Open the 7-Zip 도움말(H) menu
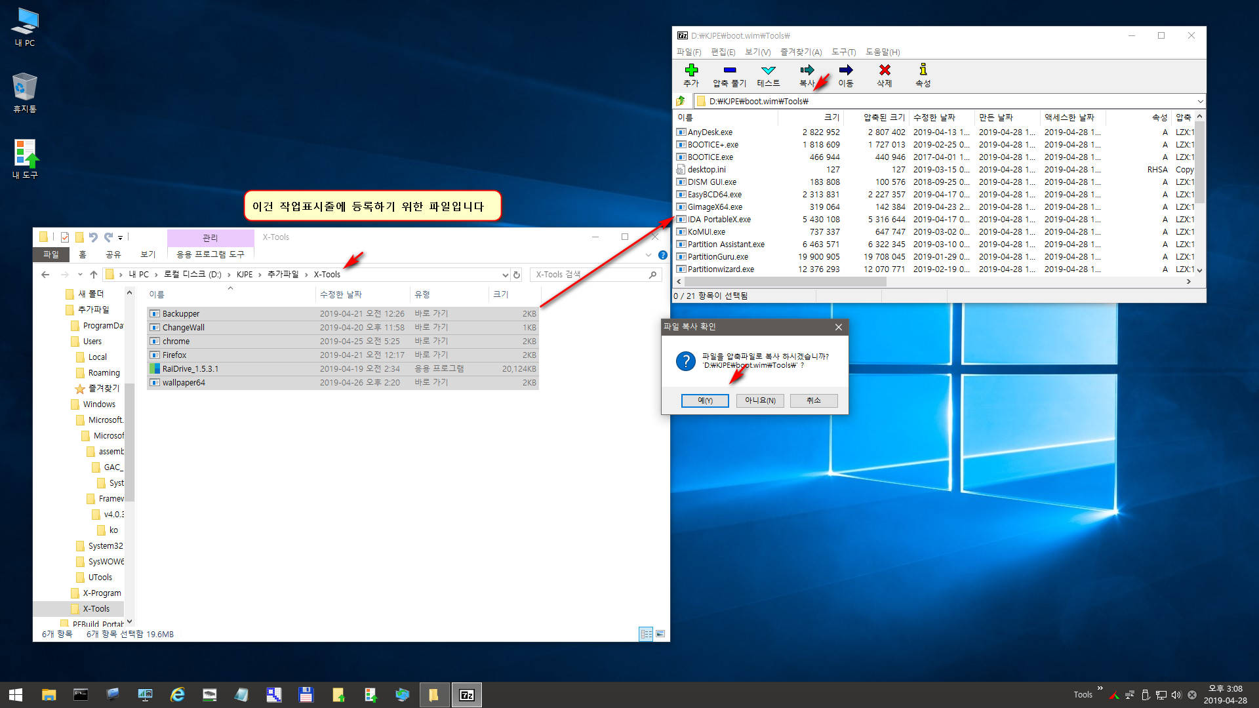Image resolution: width=1259 pixels, height=708 pixels. [x=883, y=52]
